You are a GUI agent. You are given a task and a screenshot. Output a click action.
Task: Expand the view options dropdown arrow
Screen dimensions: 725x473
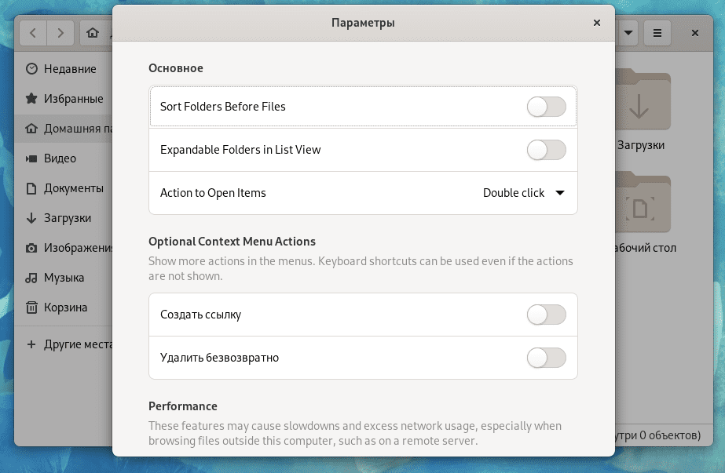click(628, 33)
